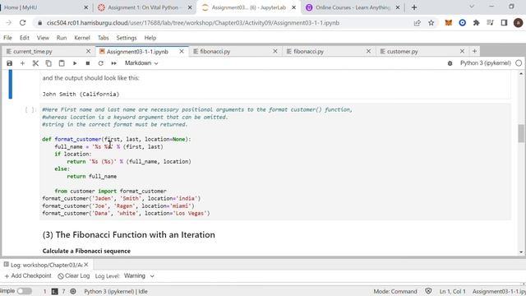Image resolution: width=526 pixels, height=296 pixels.
Task: Click the scroll down arrow of notebook
Action: [x=521, y=252]
